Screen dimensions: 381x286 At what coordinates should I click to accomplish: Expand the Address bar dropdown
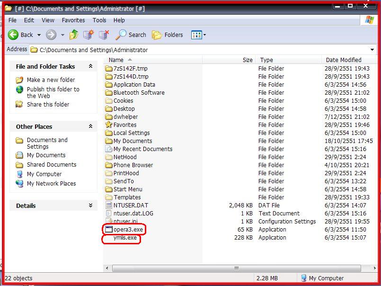point(372,50)
